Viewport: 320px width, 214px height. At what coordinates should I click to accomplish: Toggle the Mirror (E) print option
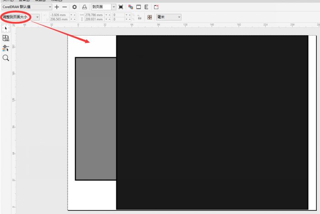click(x=146, y=7)
